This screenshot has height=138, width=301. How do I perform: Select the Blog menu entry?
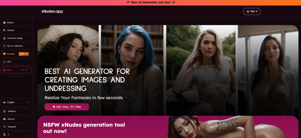[x=16, y=70]
